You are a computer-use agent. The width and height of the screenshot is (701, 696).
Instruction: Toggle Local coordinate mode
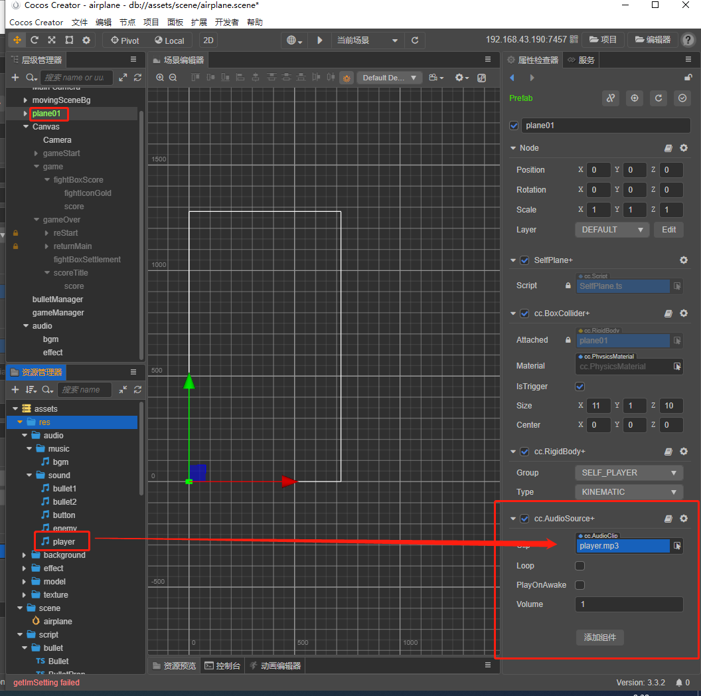tap(169, 41)
